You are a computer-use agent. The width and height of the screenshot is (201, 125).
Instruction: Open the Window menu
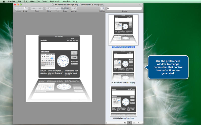pyautogui.click(x=67, y=1)
